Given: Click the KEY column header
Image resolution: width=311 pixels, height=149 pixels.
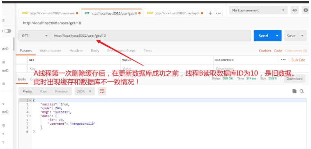Looking at the screenshot, I should point(32,60).
